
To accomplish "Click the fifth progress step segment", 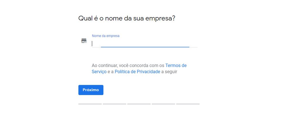I will tap(188, 104).
